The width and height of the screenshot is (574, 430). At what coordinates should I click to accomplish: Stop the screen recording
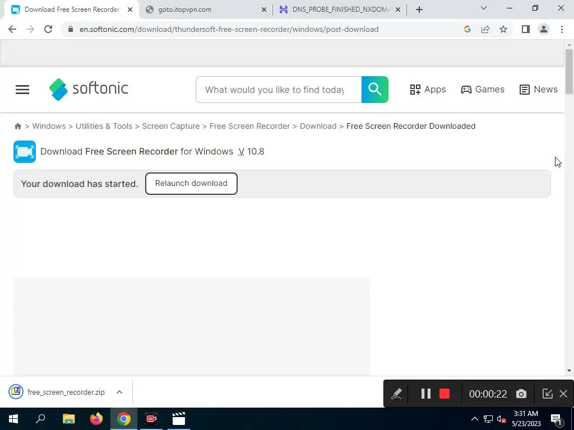[445, 394]
